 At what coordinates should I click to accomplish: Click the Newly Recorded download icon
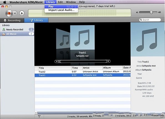tap(4, 29)
